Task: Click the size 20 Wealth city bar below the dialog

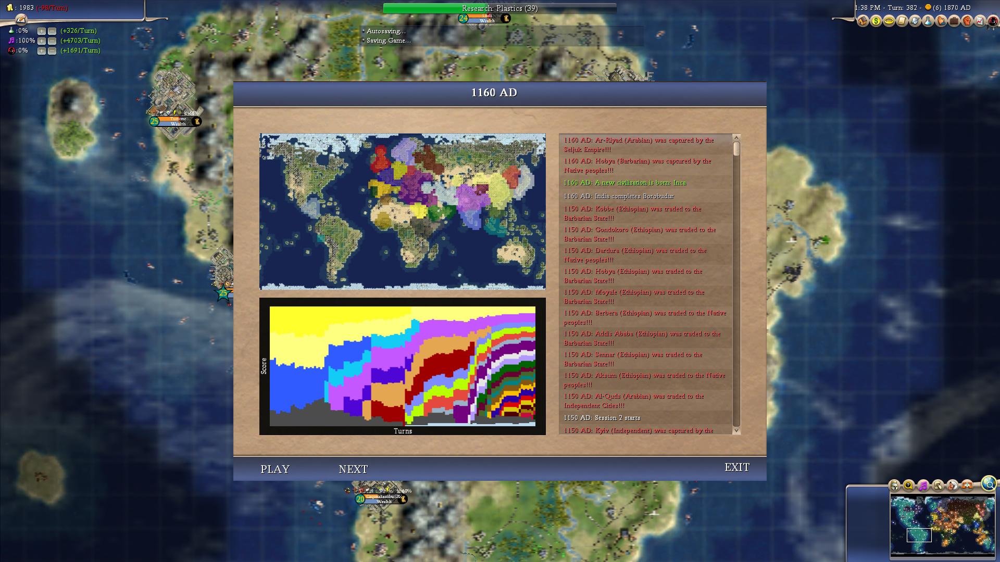Action: coord(381,499)
